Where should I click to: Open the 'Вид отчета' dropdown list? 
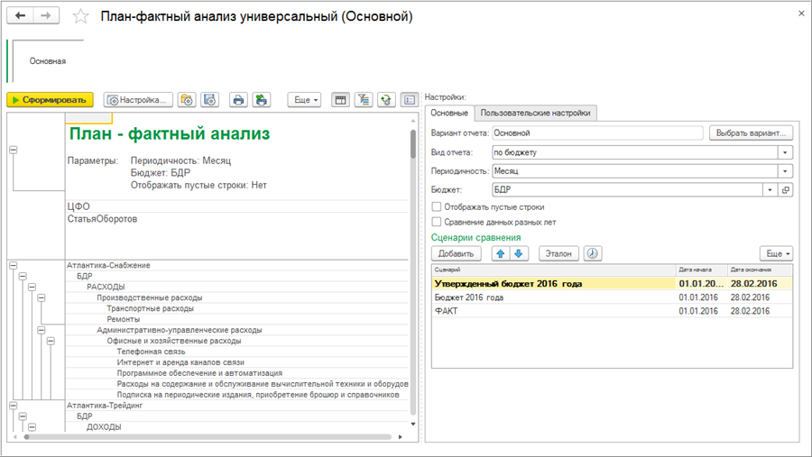(786, 152)
